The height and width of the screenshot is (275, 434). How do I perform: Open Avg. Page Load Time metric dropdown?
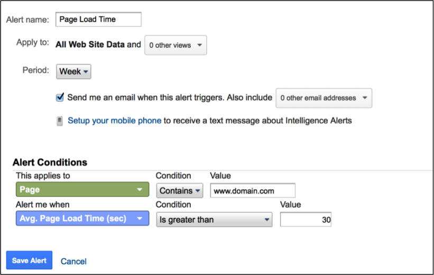pos(82,218)
